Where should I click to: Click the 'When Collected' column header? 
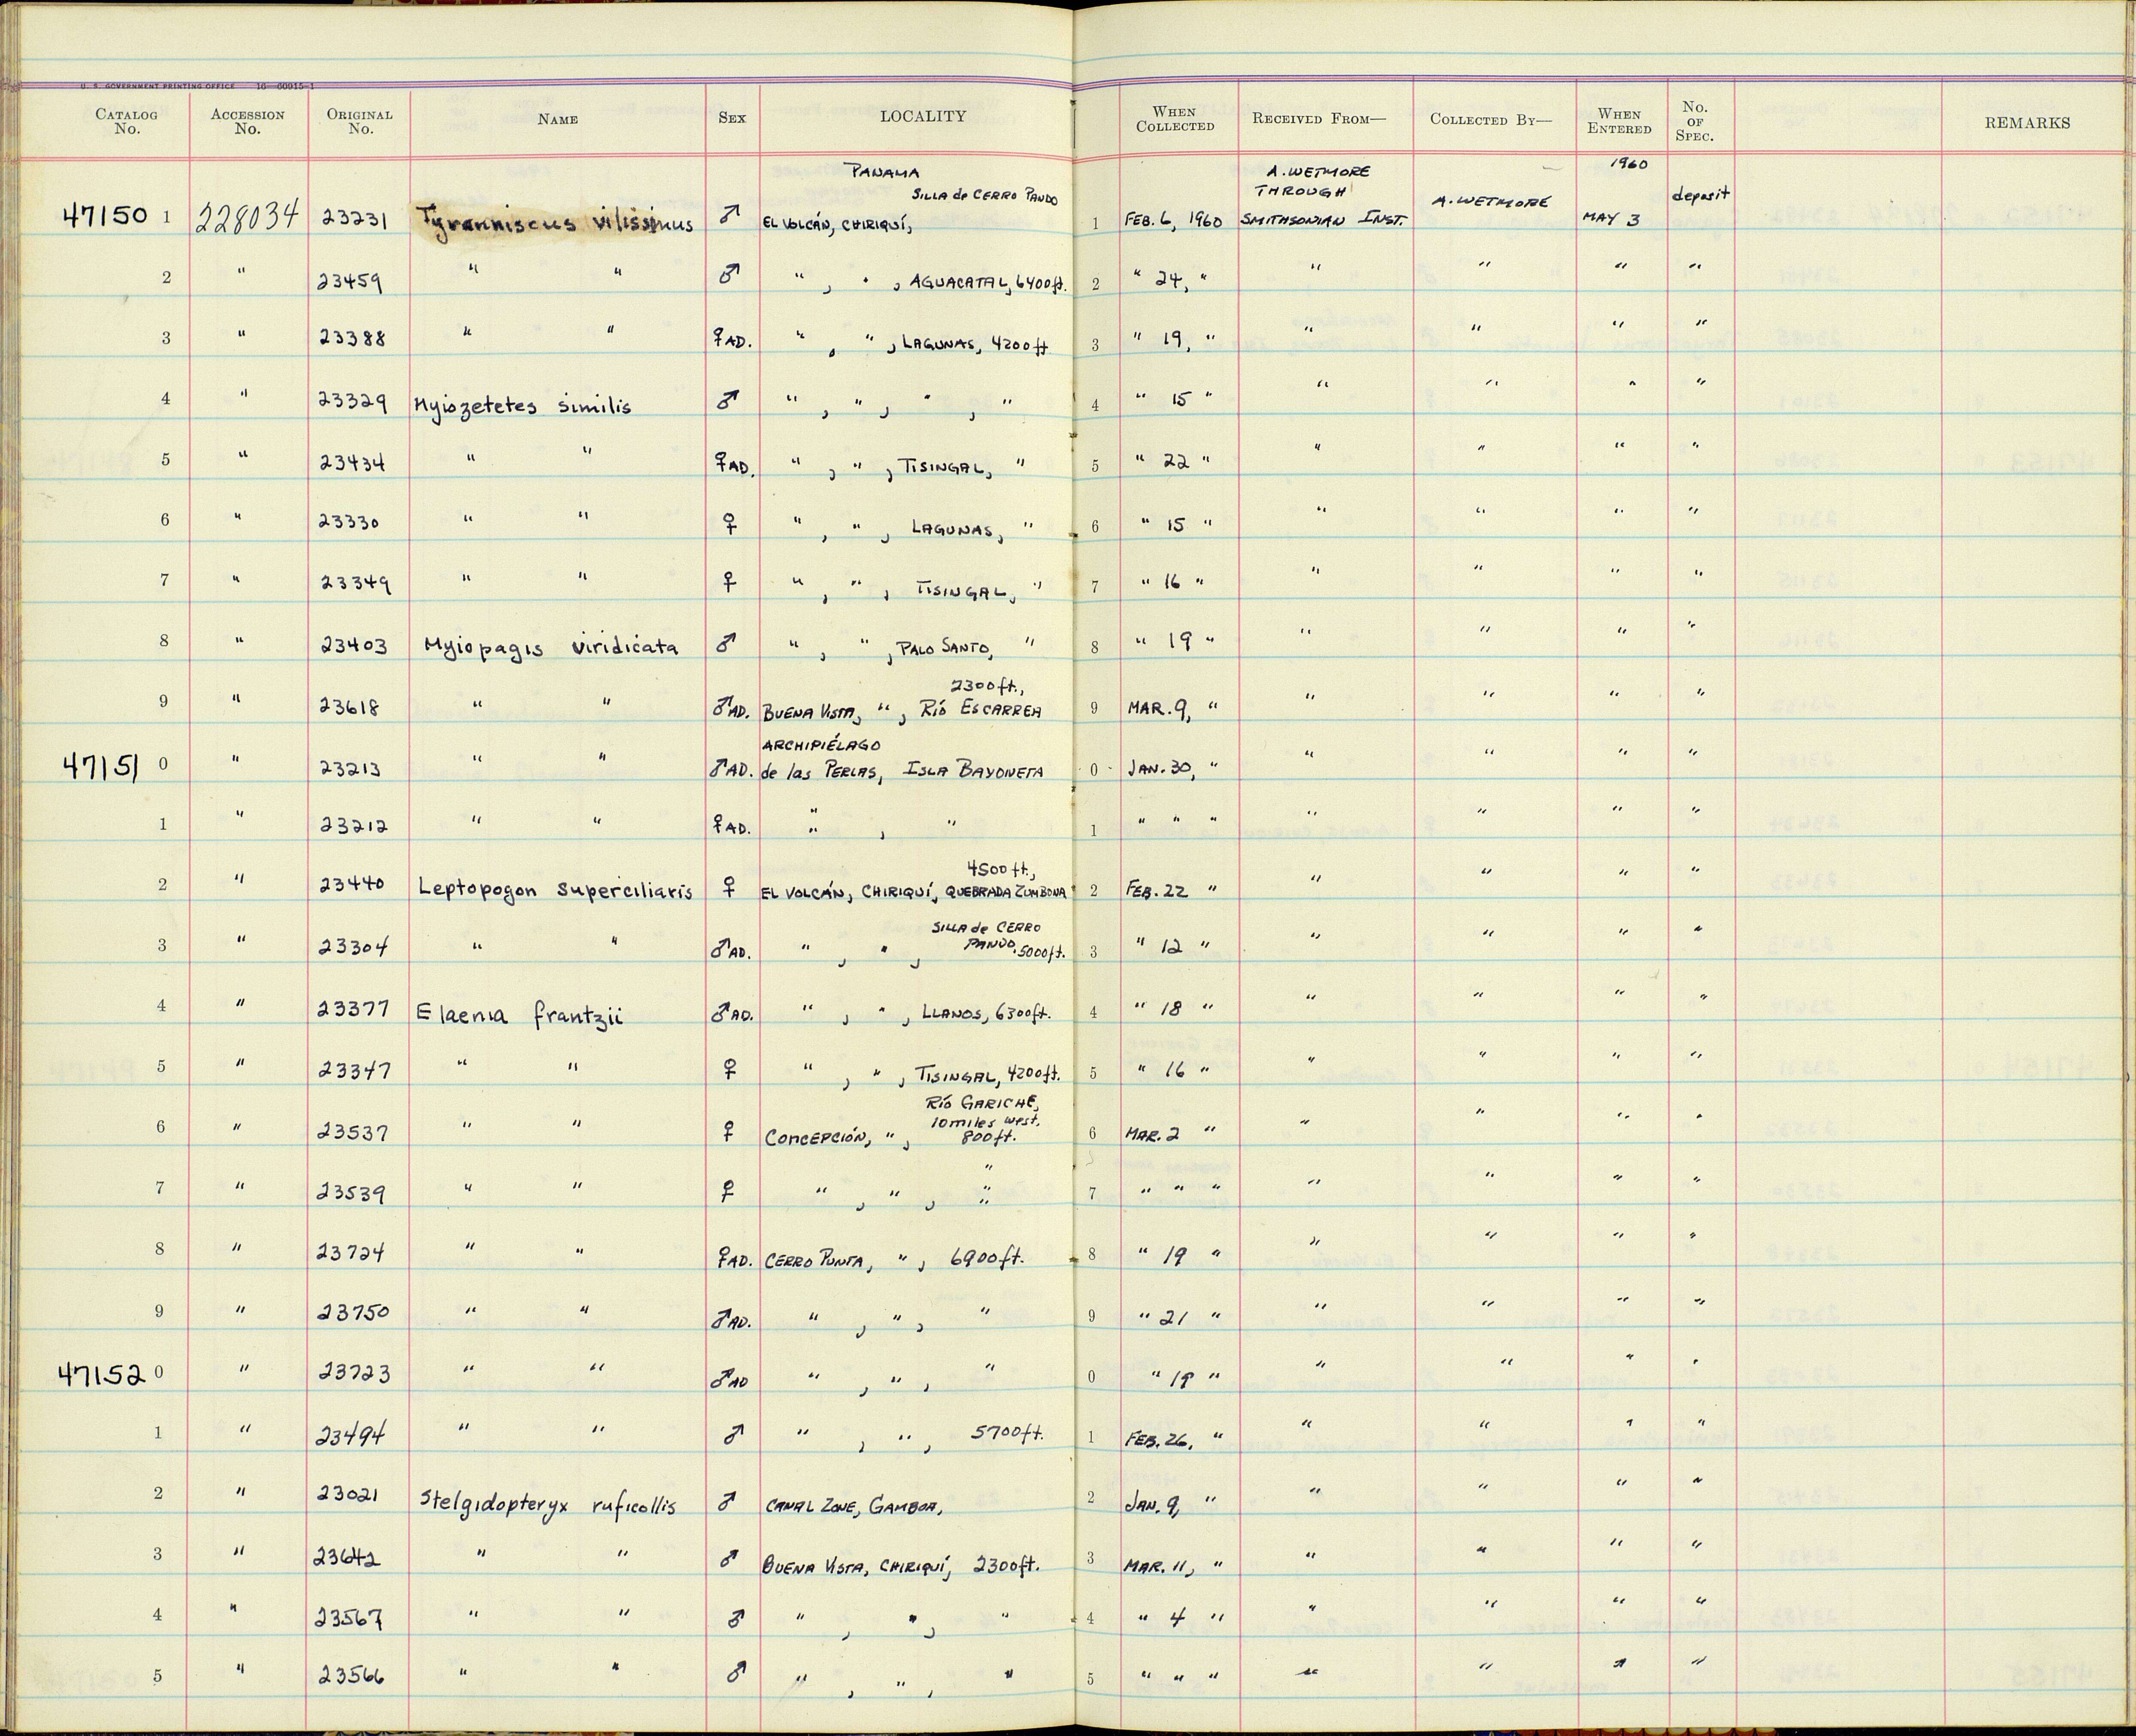[1175, 119]
